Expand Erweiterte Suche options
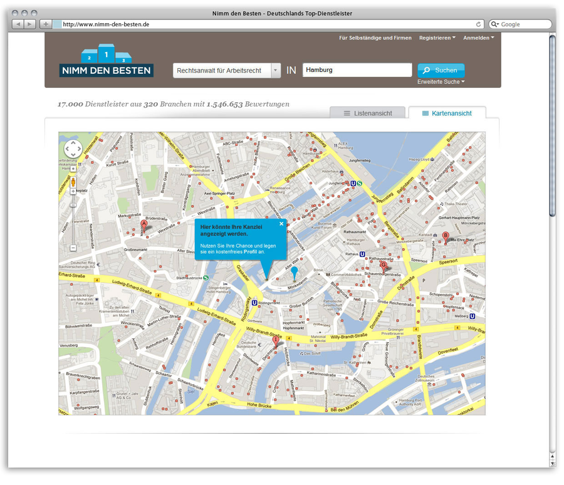This screenshot has width=564, height=485. pyautogui.click(x=441, y=82)
